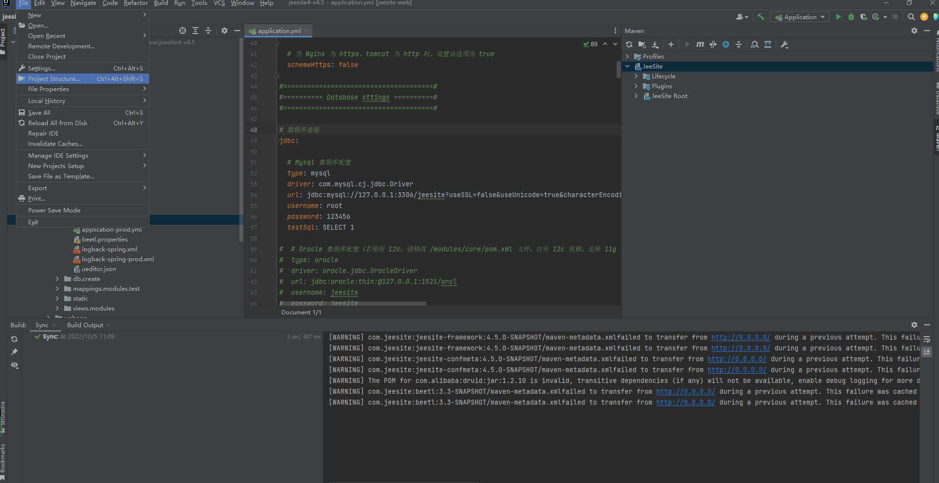
Task: Hide Project tool window minus icon
Action: [x=237, y=31]
